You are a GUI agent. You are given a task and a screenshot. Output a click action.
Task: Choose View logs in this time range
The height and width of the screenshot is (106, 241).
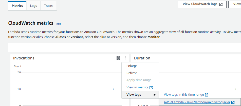184,95
